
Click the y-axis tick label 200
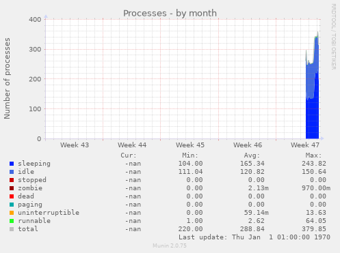[x=35, y=79]
